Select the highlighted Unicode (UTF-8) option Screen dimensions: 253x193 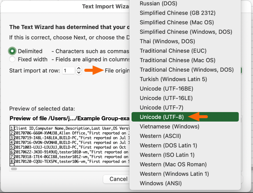coord(185,117)
